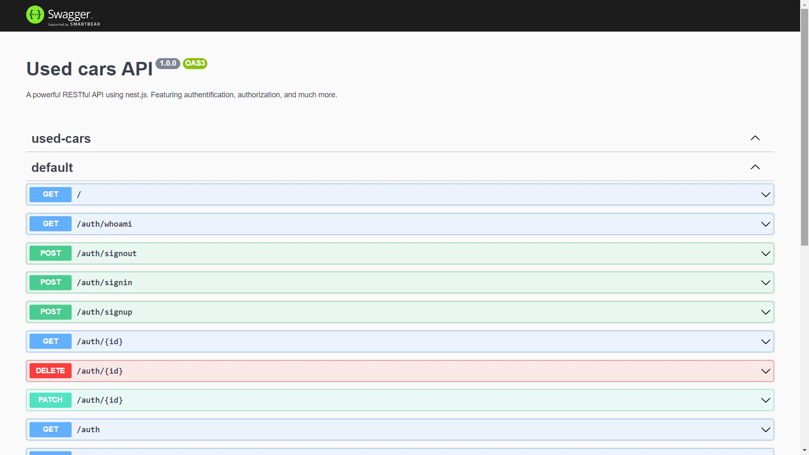
Task: Expand the POST /auth/signin endpoint
Action: click(765, 283)
